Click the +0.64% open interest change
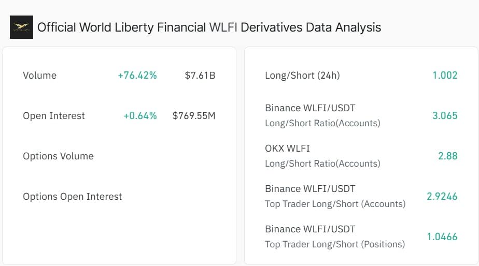The width and height of the screenshot is (479, 266). pyautogui.click(x=140, y=116)
